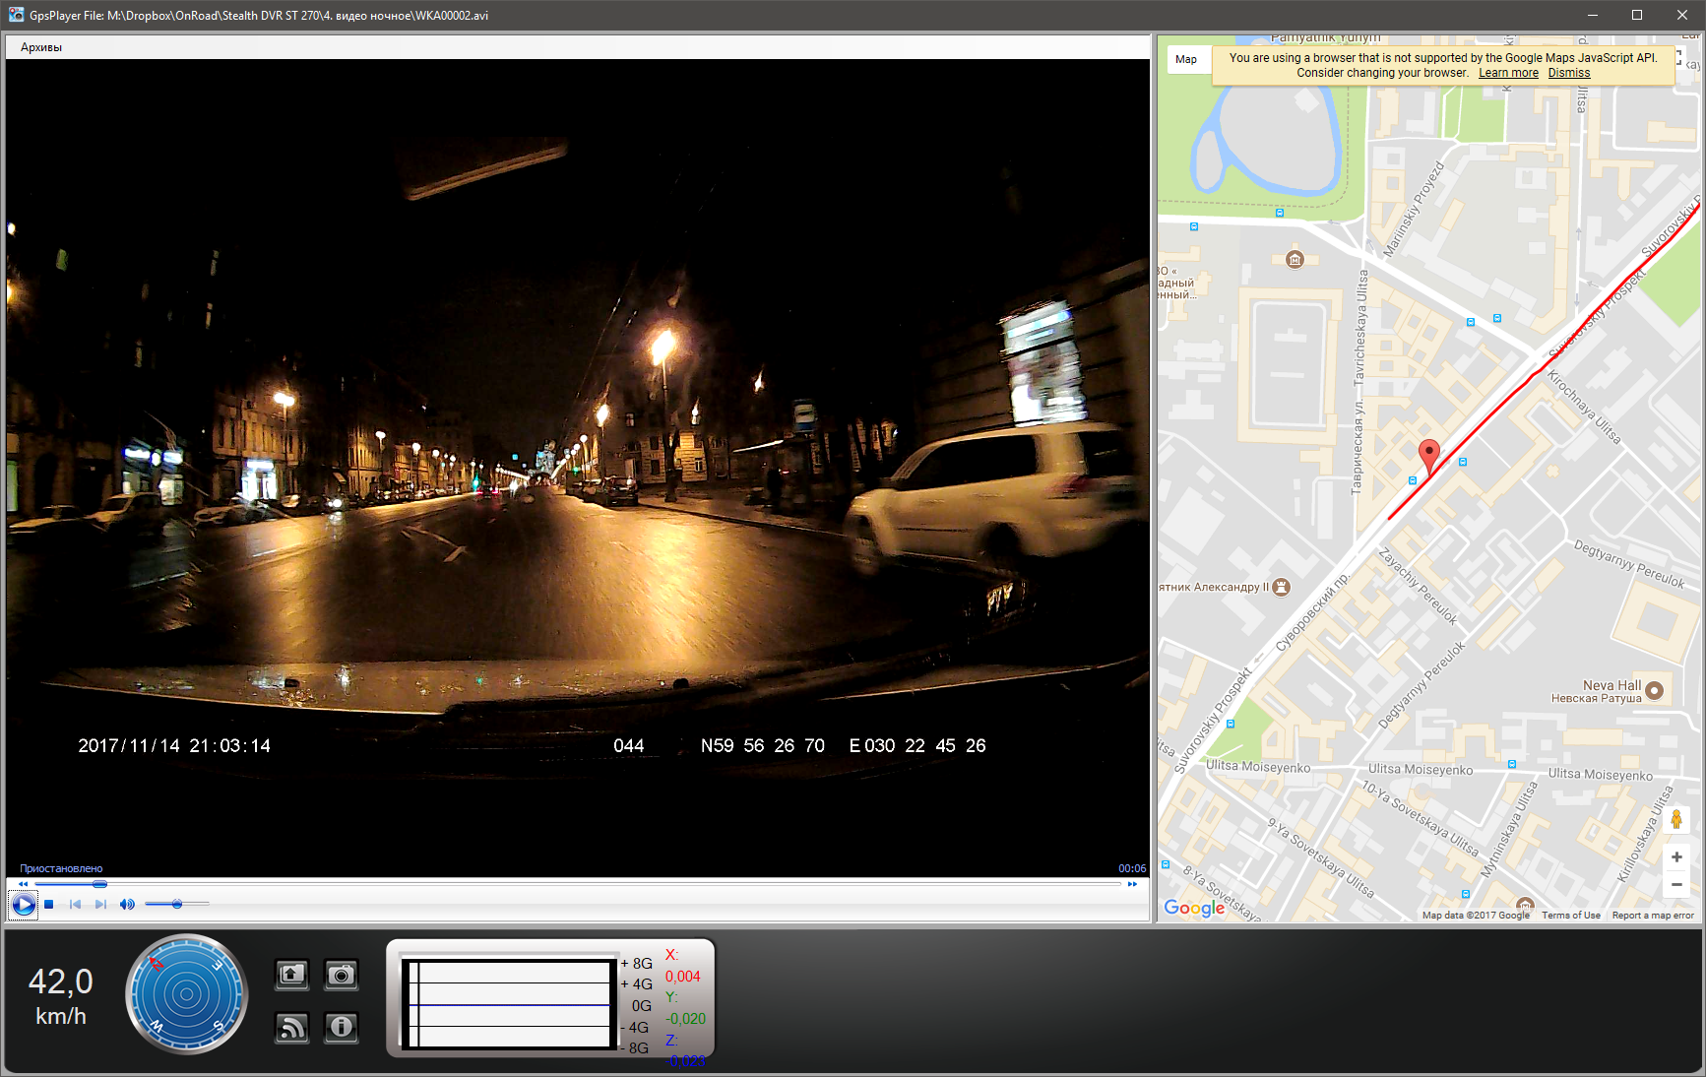Open the Terms of Use link
The image size is (1706, 1077).
[x=1571, y=916]
